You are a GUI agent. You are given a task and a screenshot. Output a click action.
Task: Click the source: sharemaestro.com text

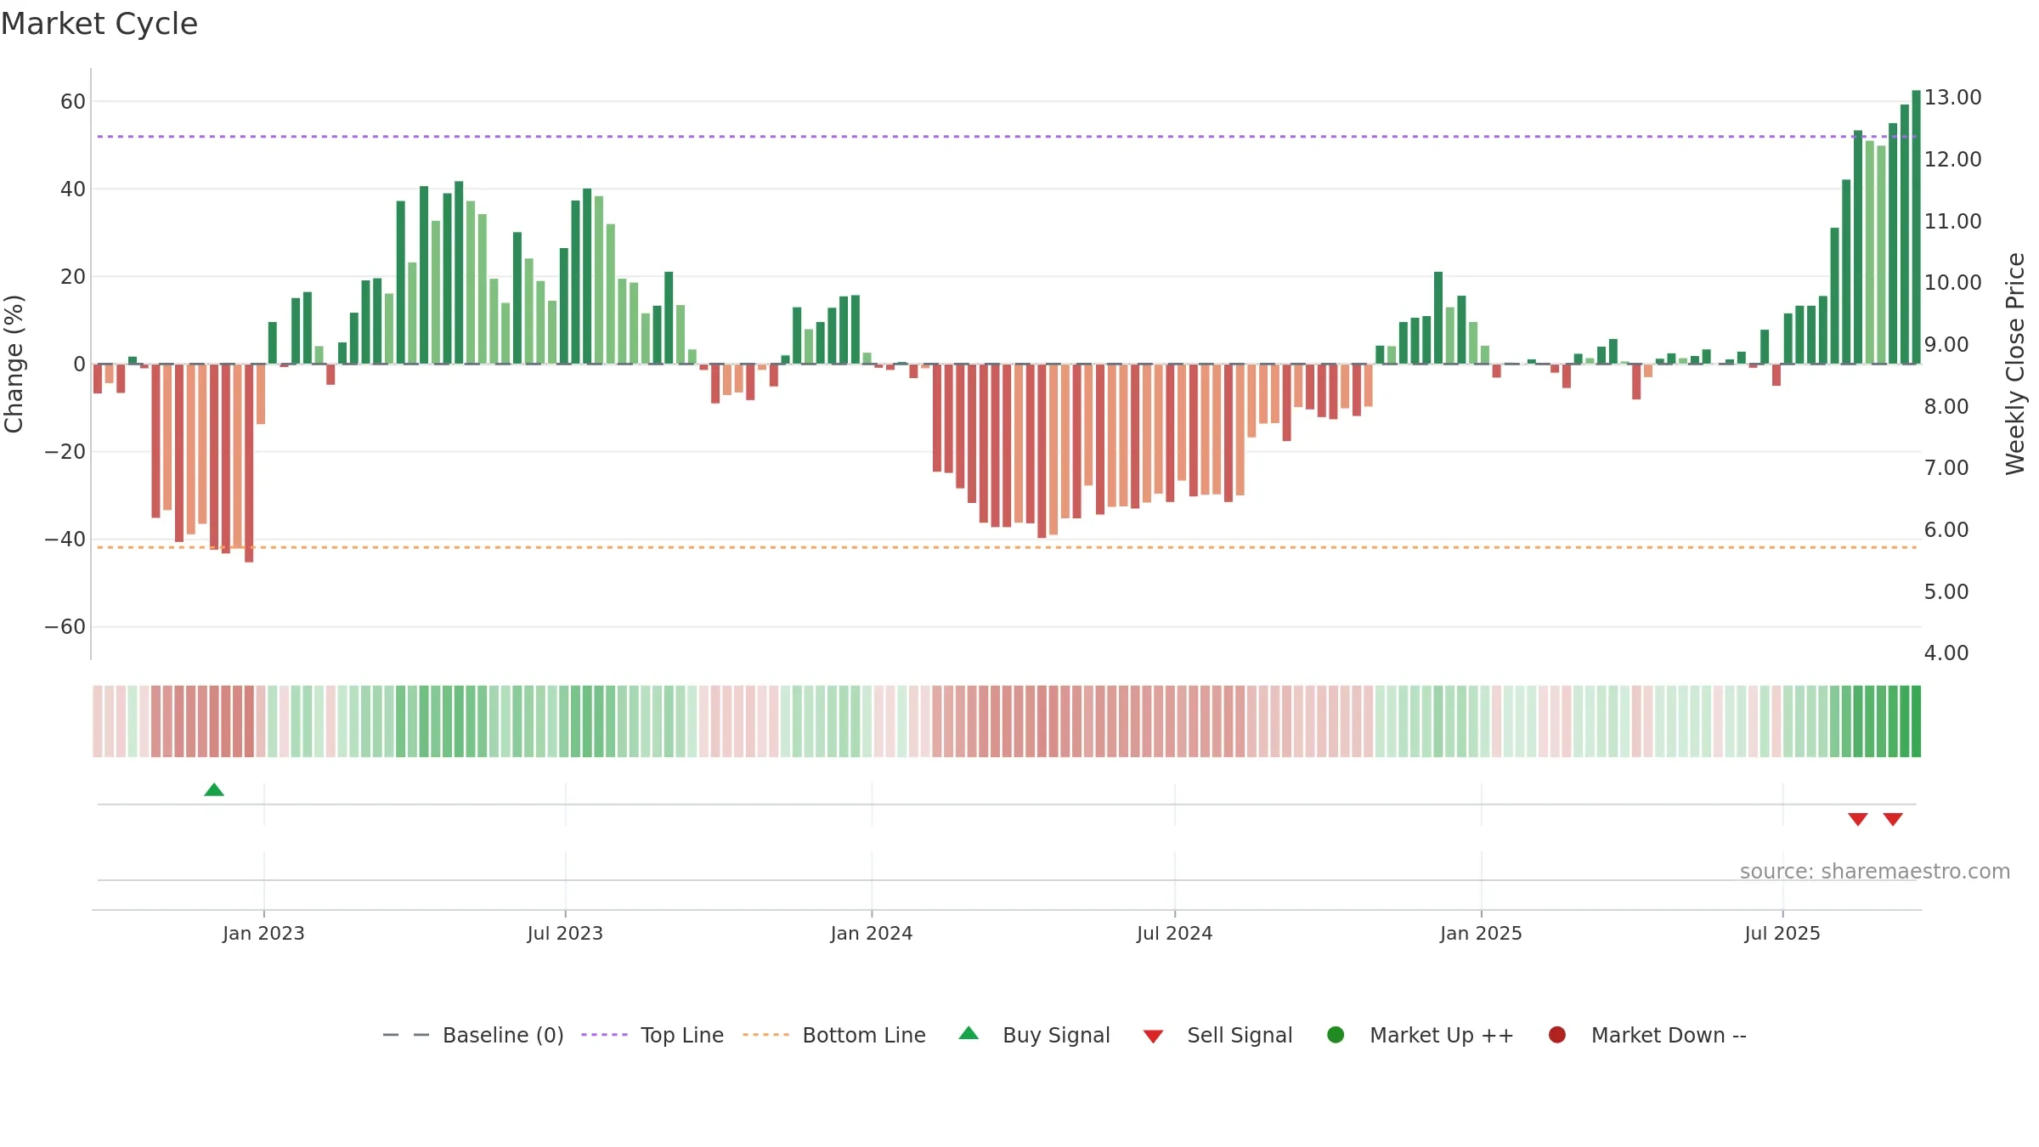(x=1875, y=872)
